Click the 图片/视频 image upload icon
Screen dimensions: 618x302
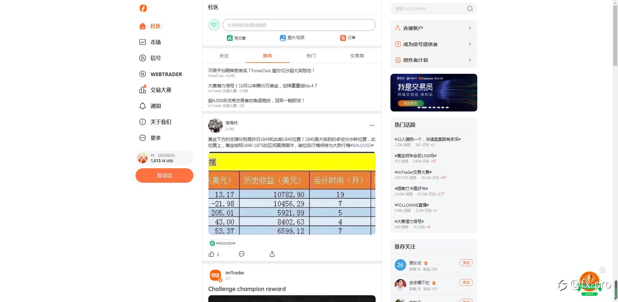(283, 38)
